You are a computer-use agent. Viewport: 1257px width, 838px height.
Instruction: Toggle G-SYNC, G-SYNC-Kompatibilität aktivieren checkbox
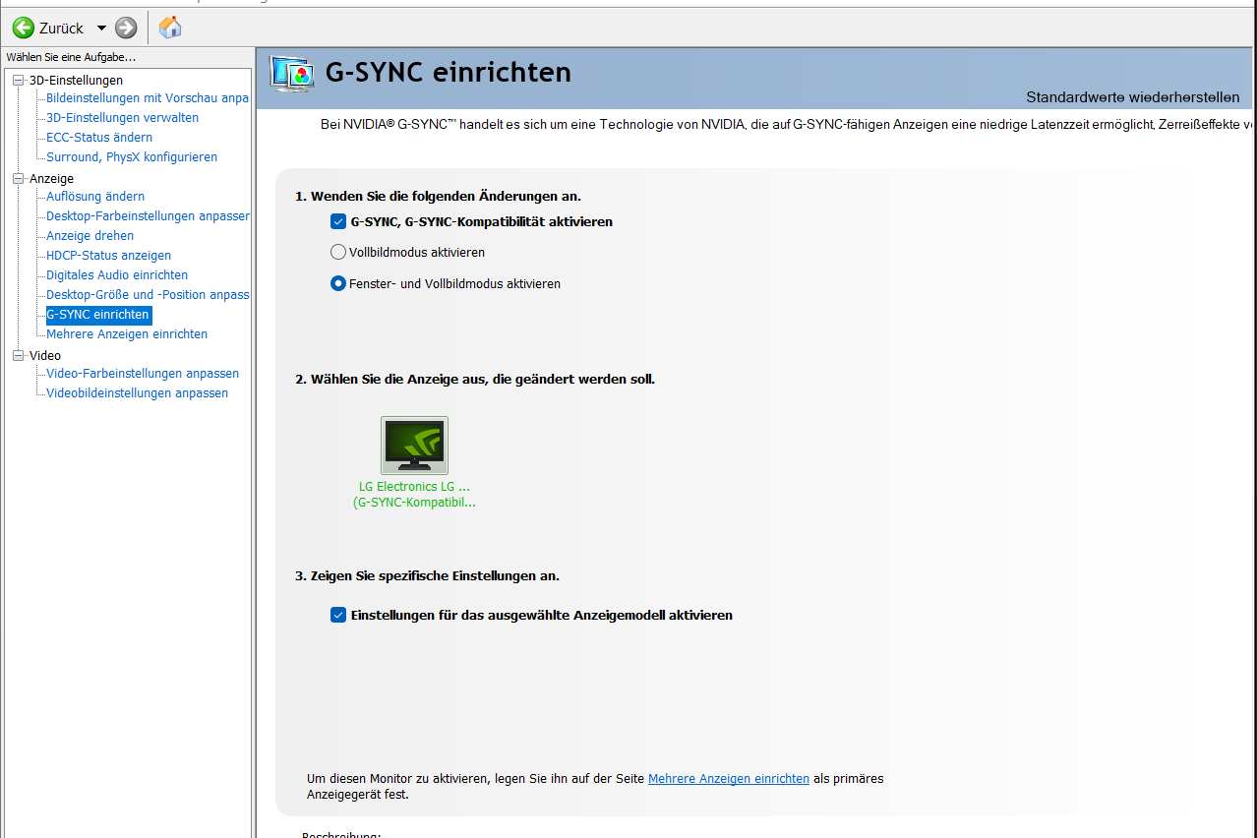338,222
